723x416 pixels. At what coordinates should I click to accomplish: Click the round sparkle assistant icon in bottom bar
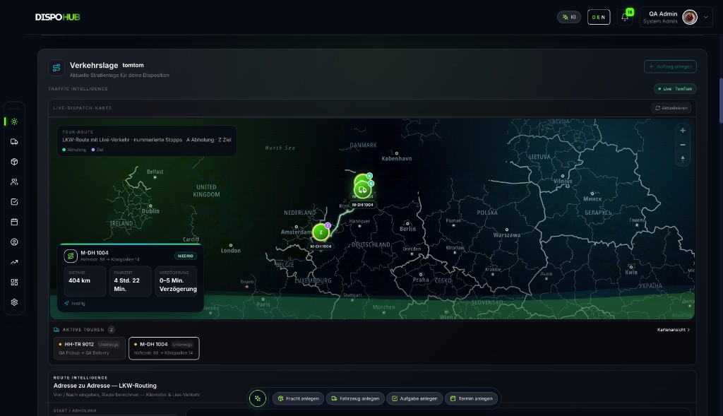tap(258, 398)
